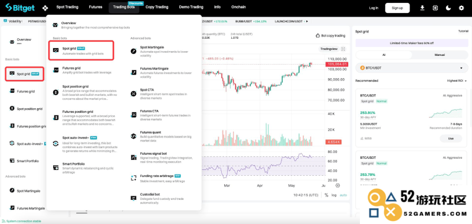Expand the Highest ROI sort dropdown
The height and width of the screenshot is (224, 472).
tap(457, 81)
